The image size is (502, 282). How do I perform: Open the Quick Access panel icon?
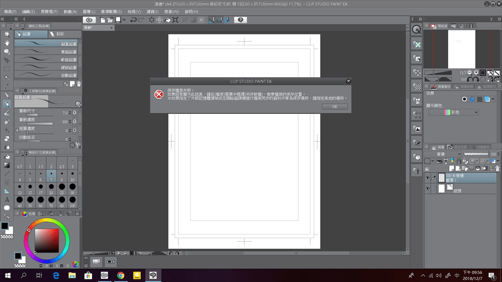(x=417, y=29)
